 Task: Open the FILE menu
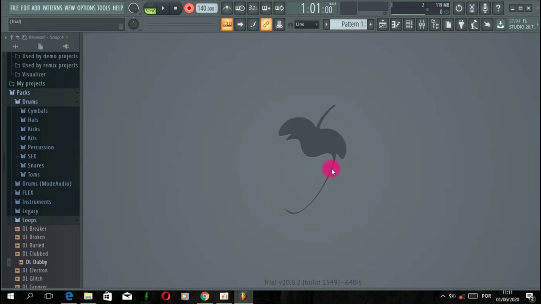point(14,8)
